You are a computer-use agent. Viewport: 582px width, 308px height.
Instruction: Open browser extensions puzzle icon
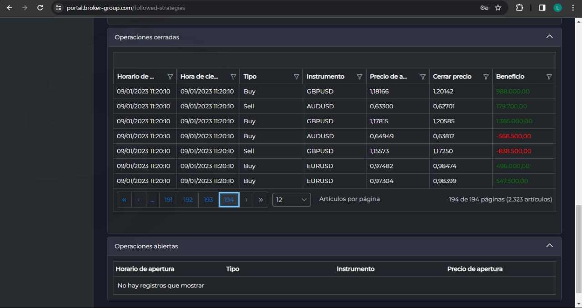(x=519, y=8)
